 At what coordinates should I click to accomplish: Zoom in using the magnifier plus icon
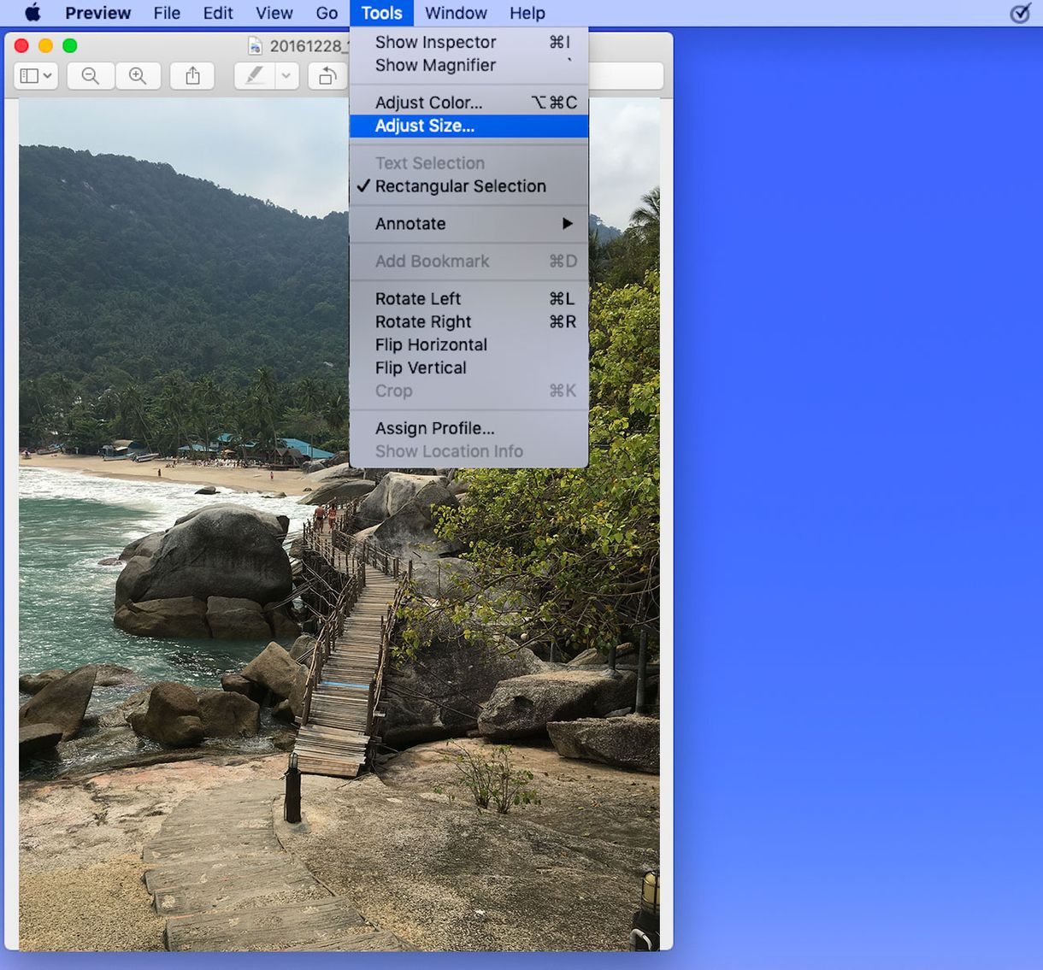click(138, 75)
